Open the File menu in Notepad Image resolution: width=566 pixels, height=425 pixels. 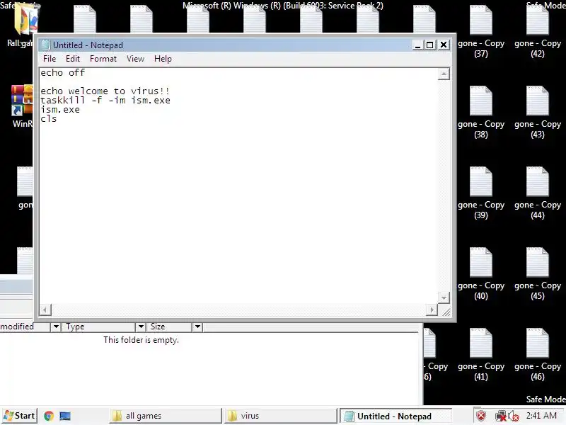(50, 59)
